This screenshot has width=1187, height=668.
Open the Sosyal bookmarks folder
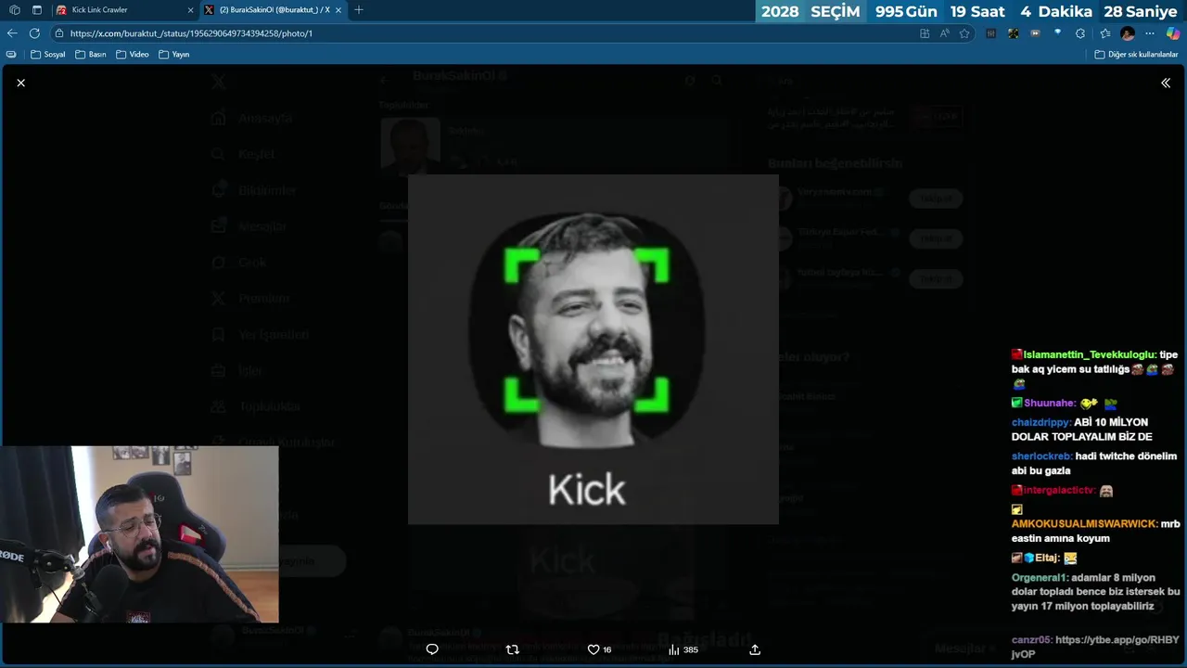[x=48, y=54]
